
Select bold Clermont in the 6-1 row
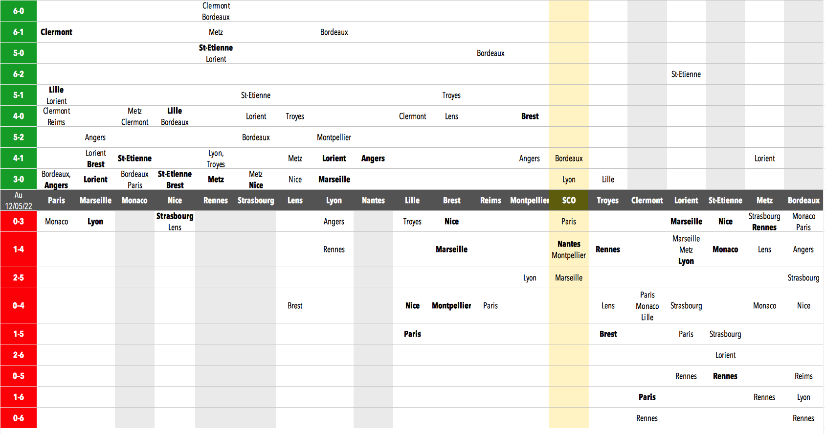pyautogui.click(x=56, y=32)
